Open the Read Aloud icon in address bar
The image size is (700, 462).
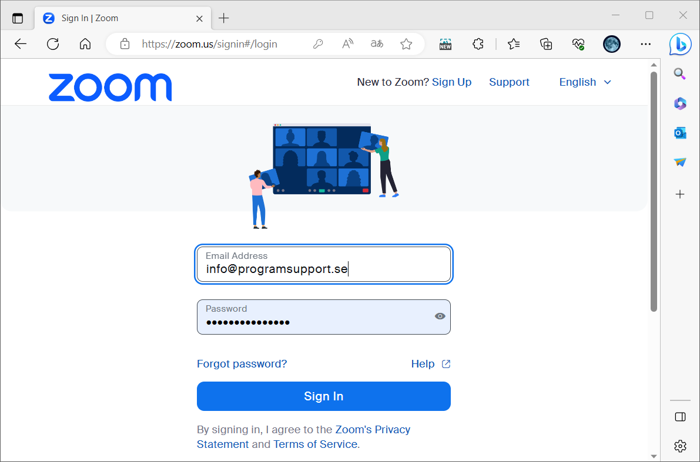(x=348, y=44)
